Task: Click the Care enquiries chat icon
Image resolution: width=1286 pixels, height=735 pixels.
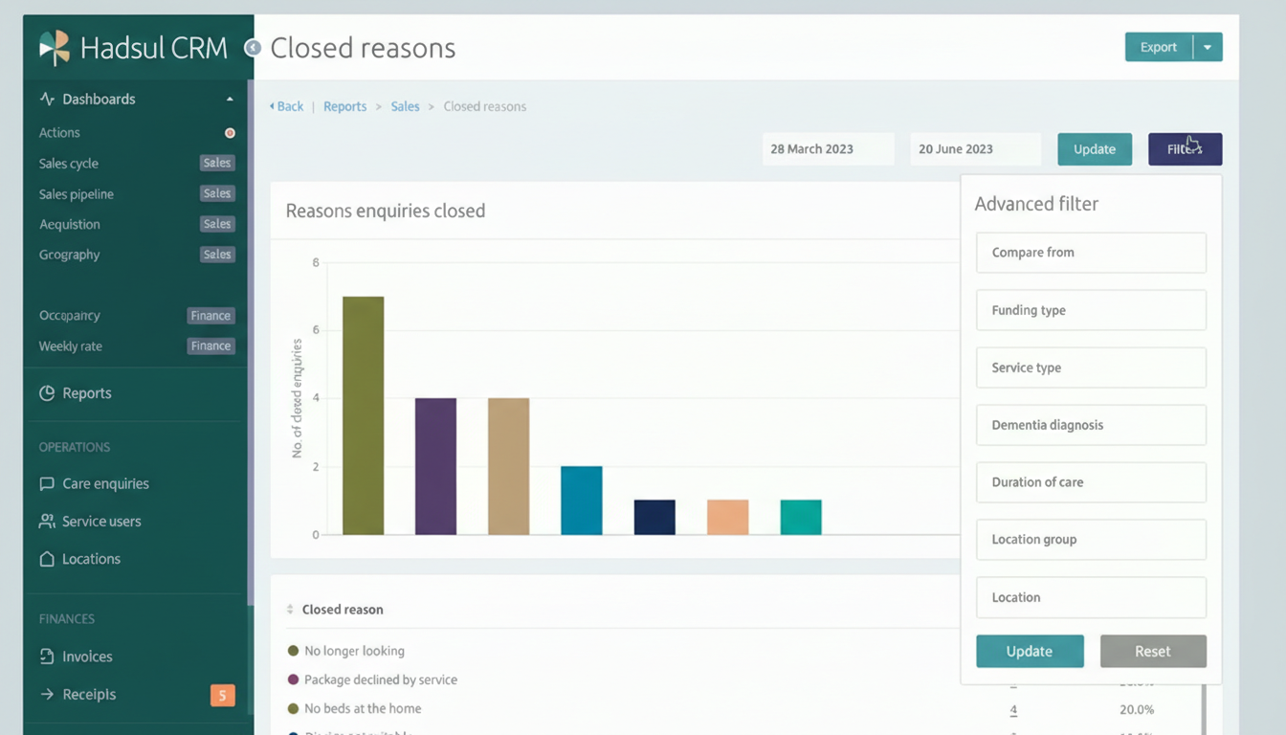Action: coord(47,484)
